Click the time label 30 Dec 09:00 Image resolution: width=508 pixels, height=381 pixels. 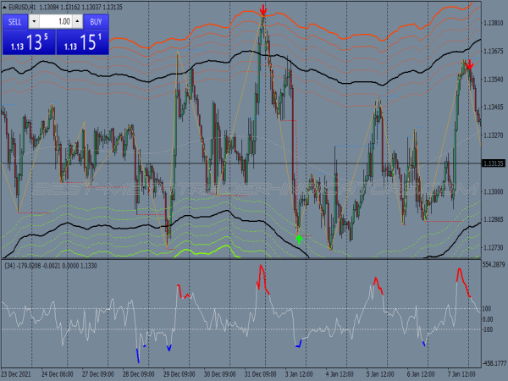point(219,374)
